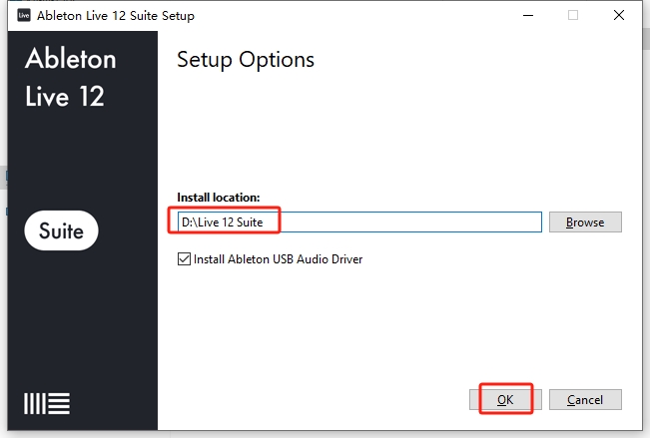Click the Install location label

click(x=218, y=197)
